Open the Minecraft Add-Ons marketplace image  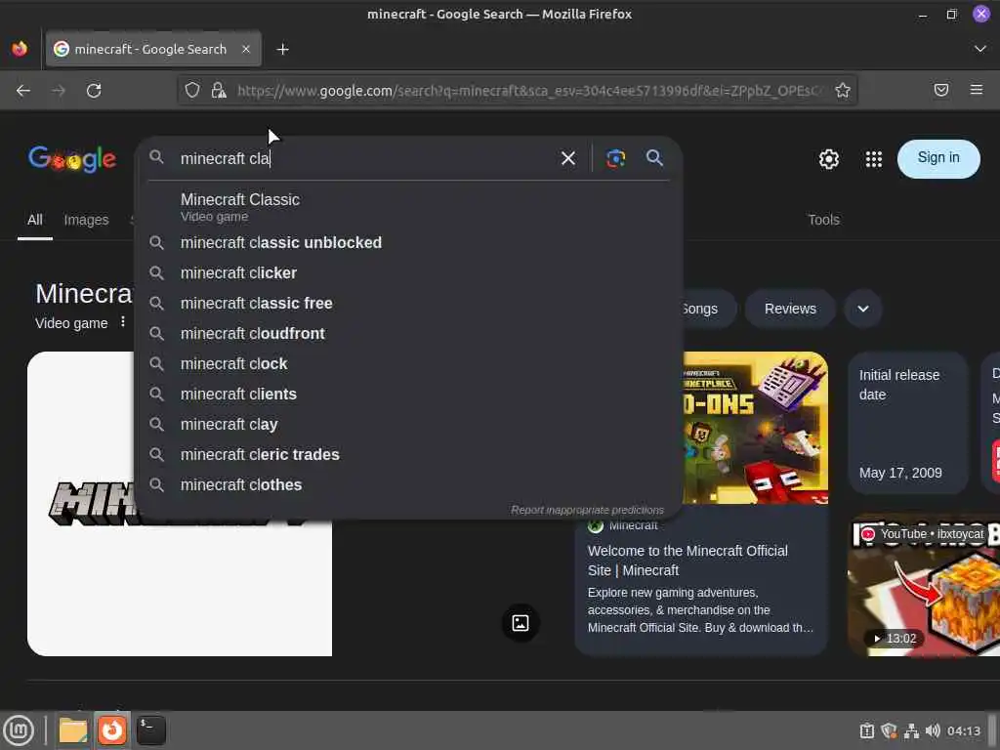(x=755, y=428)
